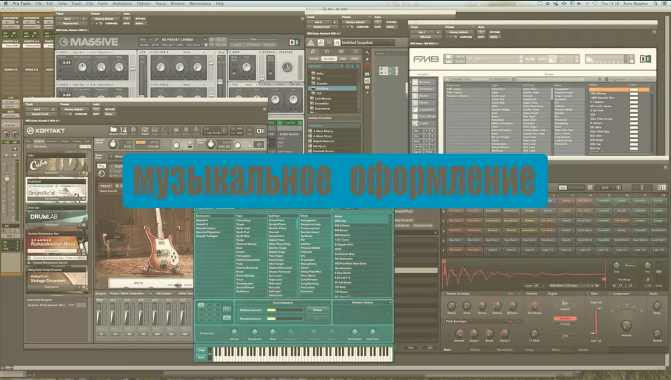Open Reaktor snapshot camera tab icon
The width and height of the screenshot is (671, 380).
[327, 51]
